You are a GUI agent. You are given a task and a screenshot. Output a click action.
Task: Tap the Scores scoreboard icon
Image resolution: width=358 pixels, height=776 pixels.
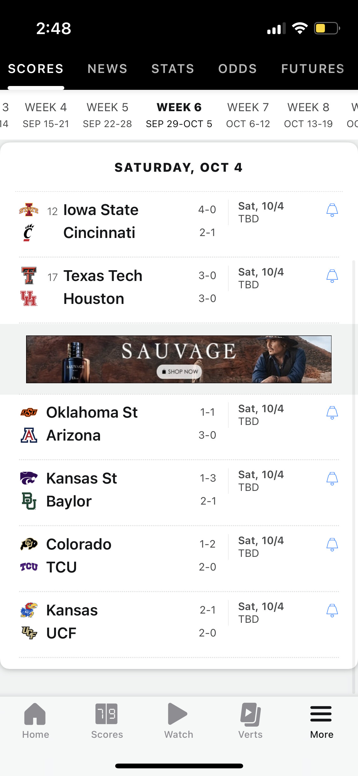pyautogui.click(x=107, y=714)
